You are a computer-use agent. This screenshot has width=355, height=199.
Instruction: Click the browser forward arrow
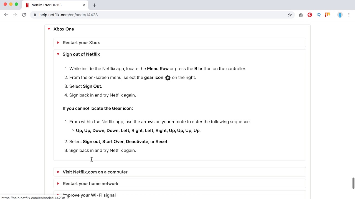15,15
